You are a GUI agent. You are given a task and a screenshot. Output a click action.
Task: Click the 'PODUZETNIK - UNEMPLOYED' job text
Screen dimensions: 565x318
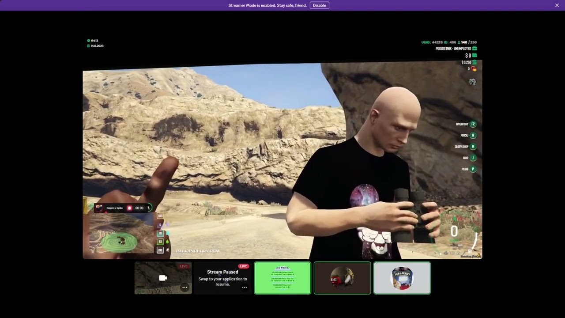click(453, 49)
